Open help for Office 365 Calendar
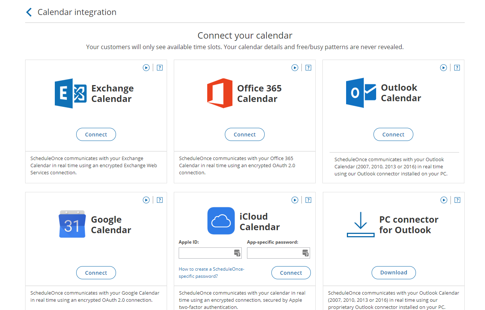Image resolution: width=485 pixels, height=310 pixels. click(x=308, y=67)
